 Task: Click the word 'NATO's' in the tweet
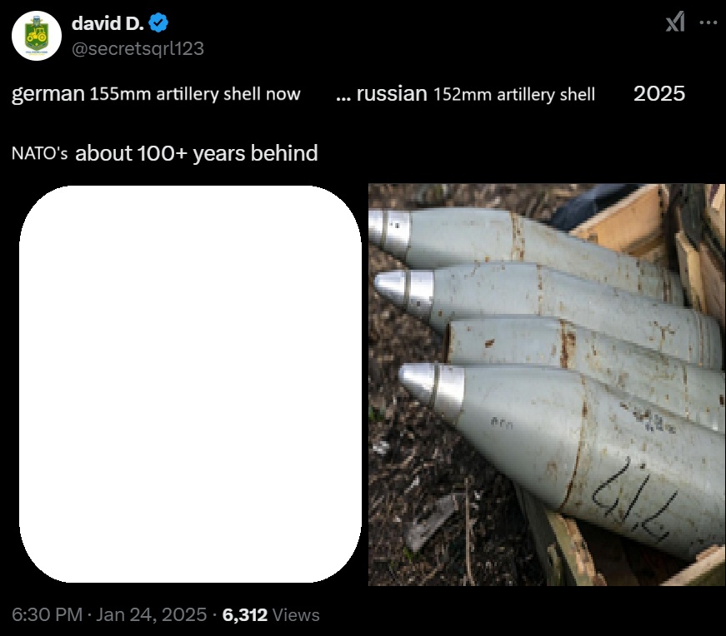[x=40, y=153]
